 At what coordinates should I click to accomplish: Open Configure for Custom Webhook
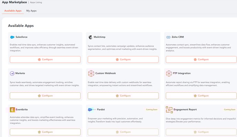(123, 96)
